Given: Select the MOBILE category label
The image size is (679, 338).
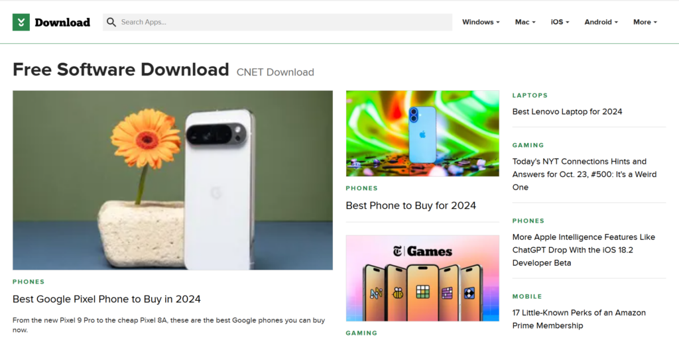Looking at the screenshot, I should (x=527, y=296).
